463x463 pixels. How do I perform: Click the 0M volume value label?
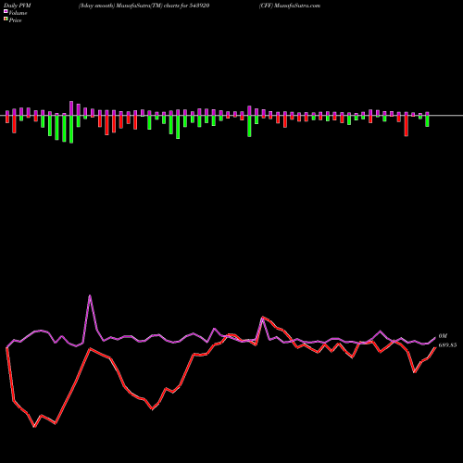(x=443, y=336)
